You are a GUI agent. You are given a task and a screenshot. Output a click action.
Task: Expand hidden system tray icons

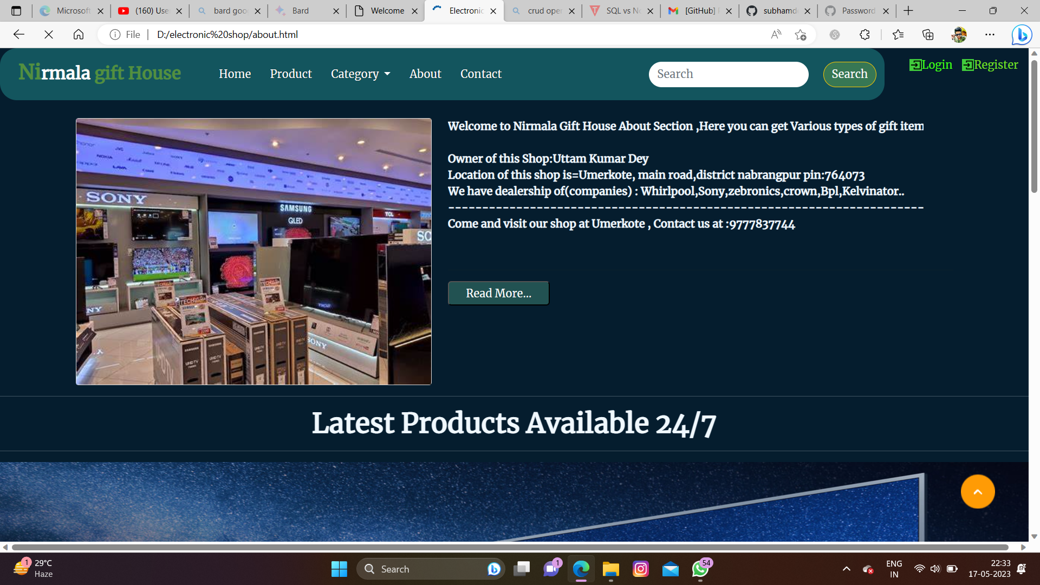[x=847, y=569]
